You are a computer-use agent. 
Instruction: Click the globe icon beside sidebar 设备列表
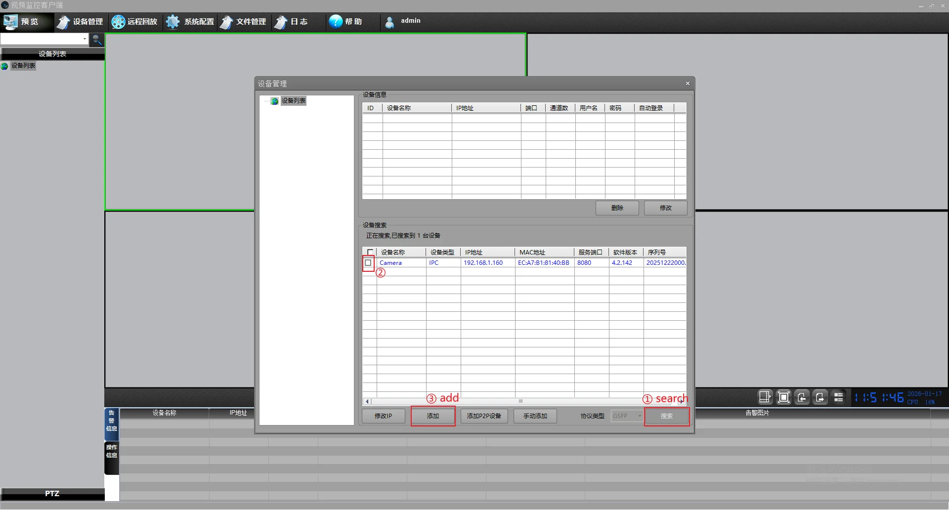pos(4,66)
